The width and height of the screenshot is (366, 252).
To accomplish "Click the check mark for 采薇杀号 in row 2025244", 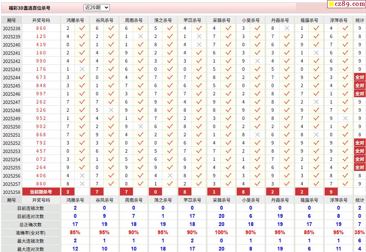I will coord(228,77).
